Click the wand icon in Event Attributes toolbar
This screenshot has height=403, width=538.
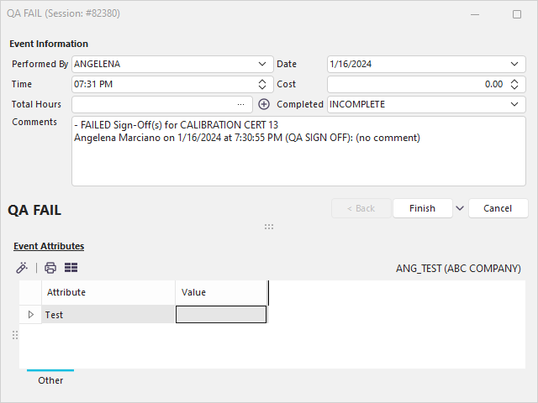(x=22, y=268)
